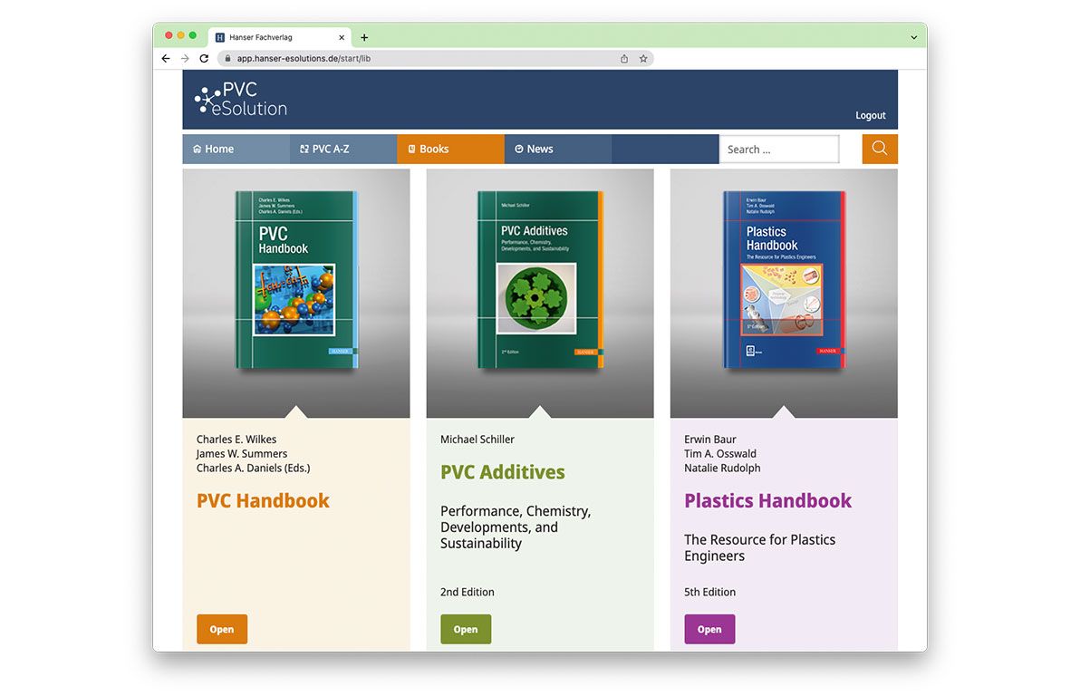1080x696 pixels.
Task: Select the Books menu item
Action: (x=450, y=149)
